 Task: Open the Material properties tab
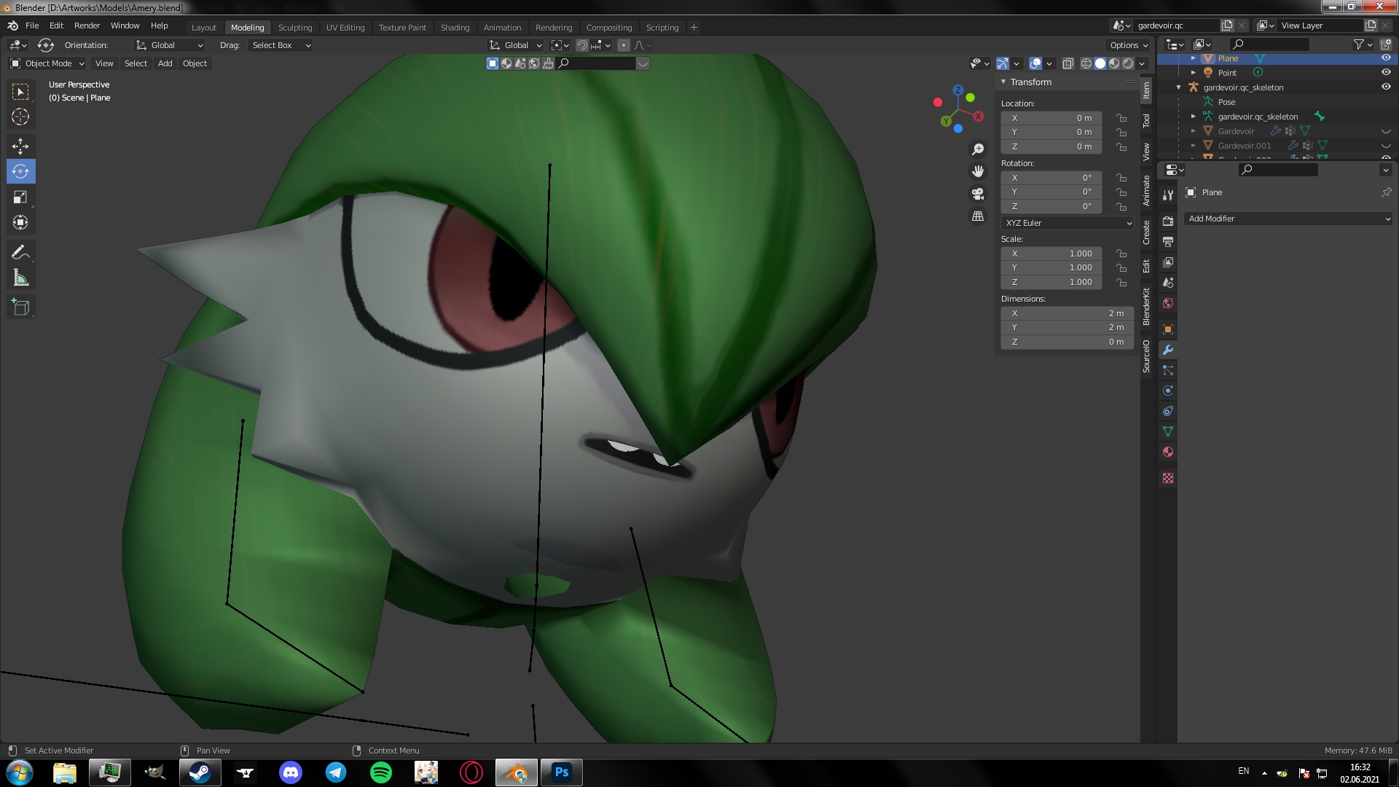1168,452
